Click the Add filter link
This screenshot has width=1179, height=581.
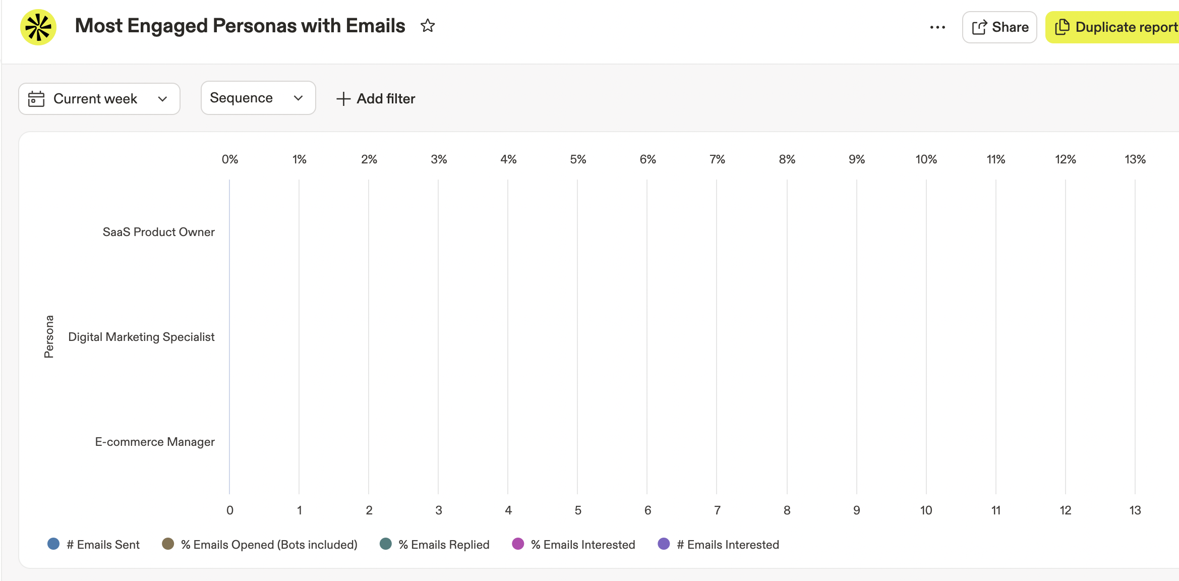[x=376, y=99]
